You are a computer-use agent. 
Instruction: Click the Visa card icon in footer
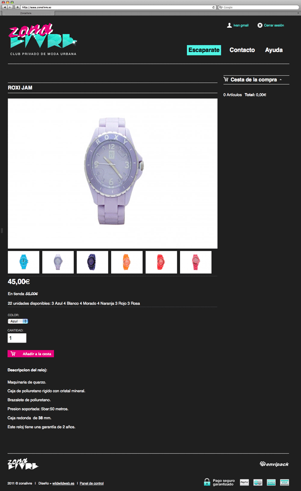284,482
